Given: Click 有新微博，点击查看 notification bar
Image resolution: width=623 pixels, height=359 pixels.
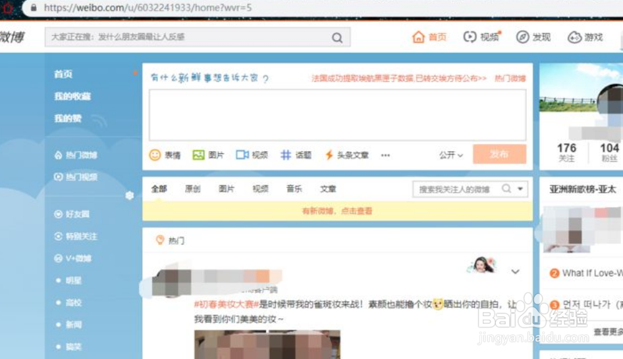Looking at the screenshot, I should click(337, 211).
